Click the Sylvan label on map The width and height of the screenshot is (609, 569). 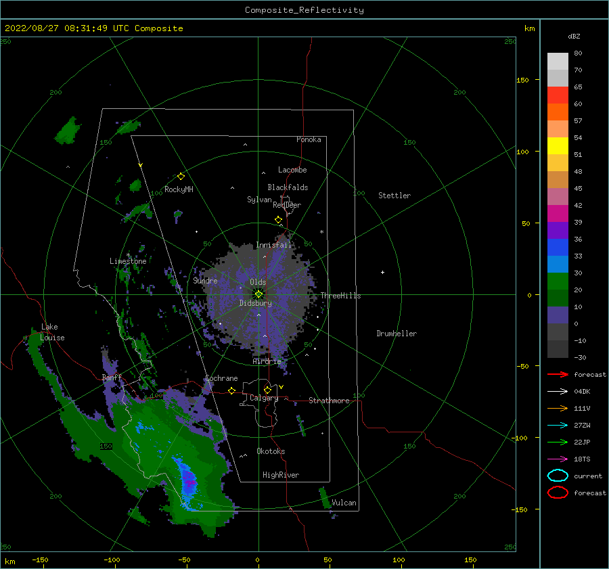259,200
